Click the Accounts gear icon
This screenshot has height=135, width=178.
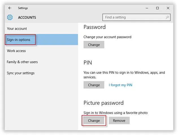10,18
